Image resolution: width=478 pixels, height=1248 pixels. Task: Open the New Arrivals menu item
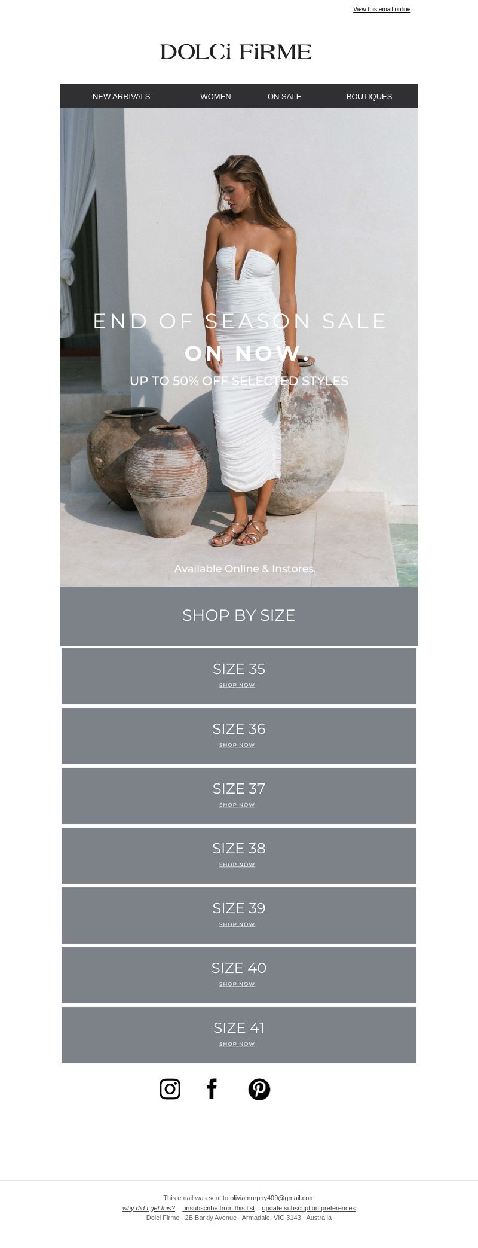pos(121,96)
